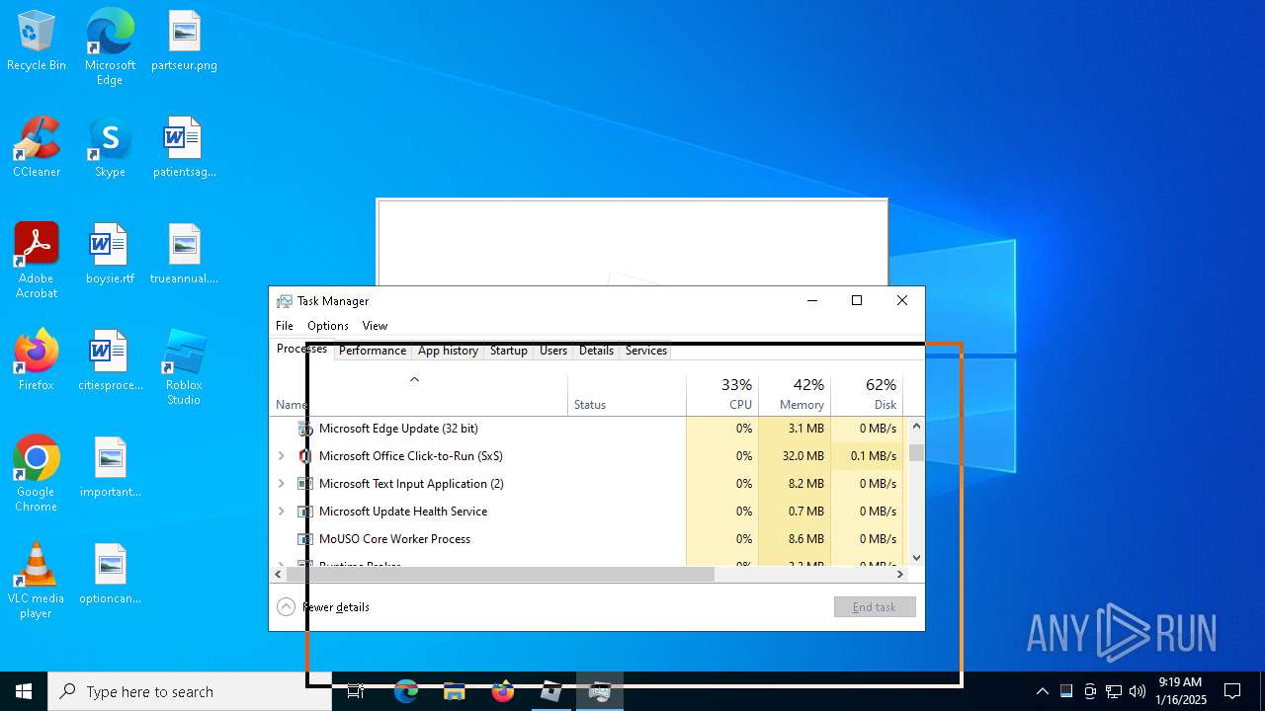Click the horizontal scrollbar thumb

[500, 574]
